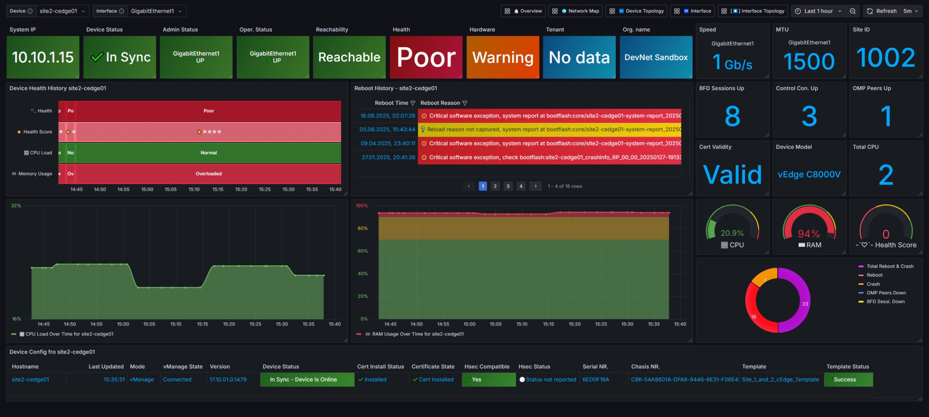Image resolution: width=929 pixels, height=417 pixels.
Task: Click the site2-cedge01 hostname link
Action: (x=30, y=379)
